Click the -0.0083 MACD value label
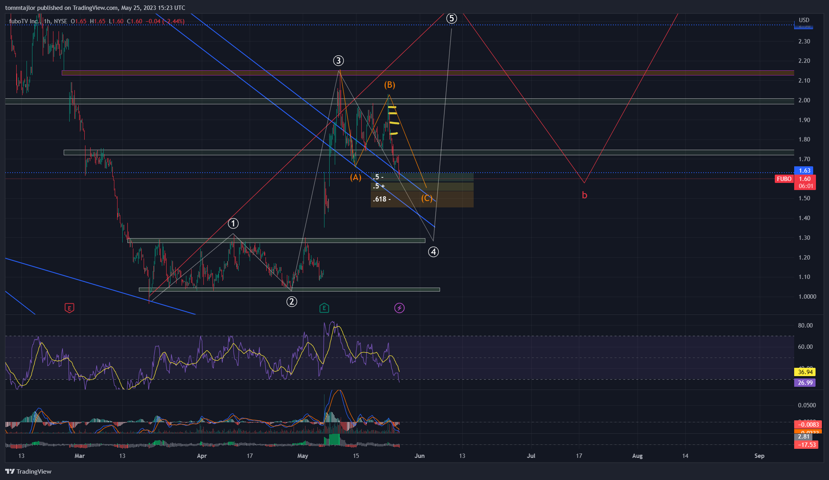This screenshot has width=829, height=480. (x=808, y=425)
